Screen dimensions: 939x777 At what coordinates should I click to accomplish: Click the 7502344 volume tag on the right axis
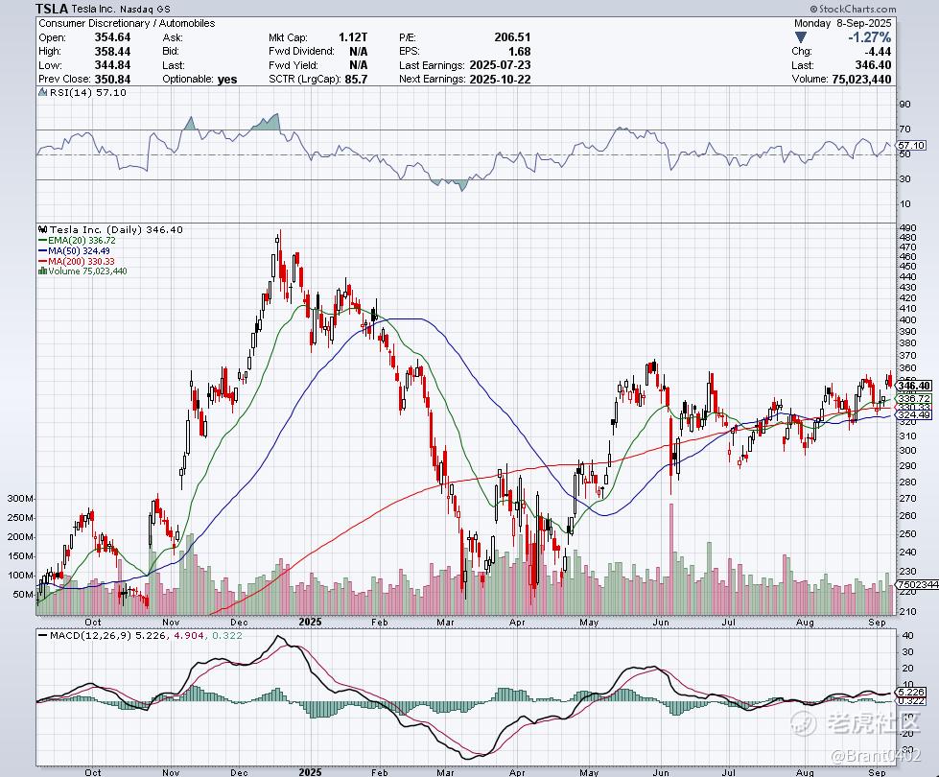(918, 584)
